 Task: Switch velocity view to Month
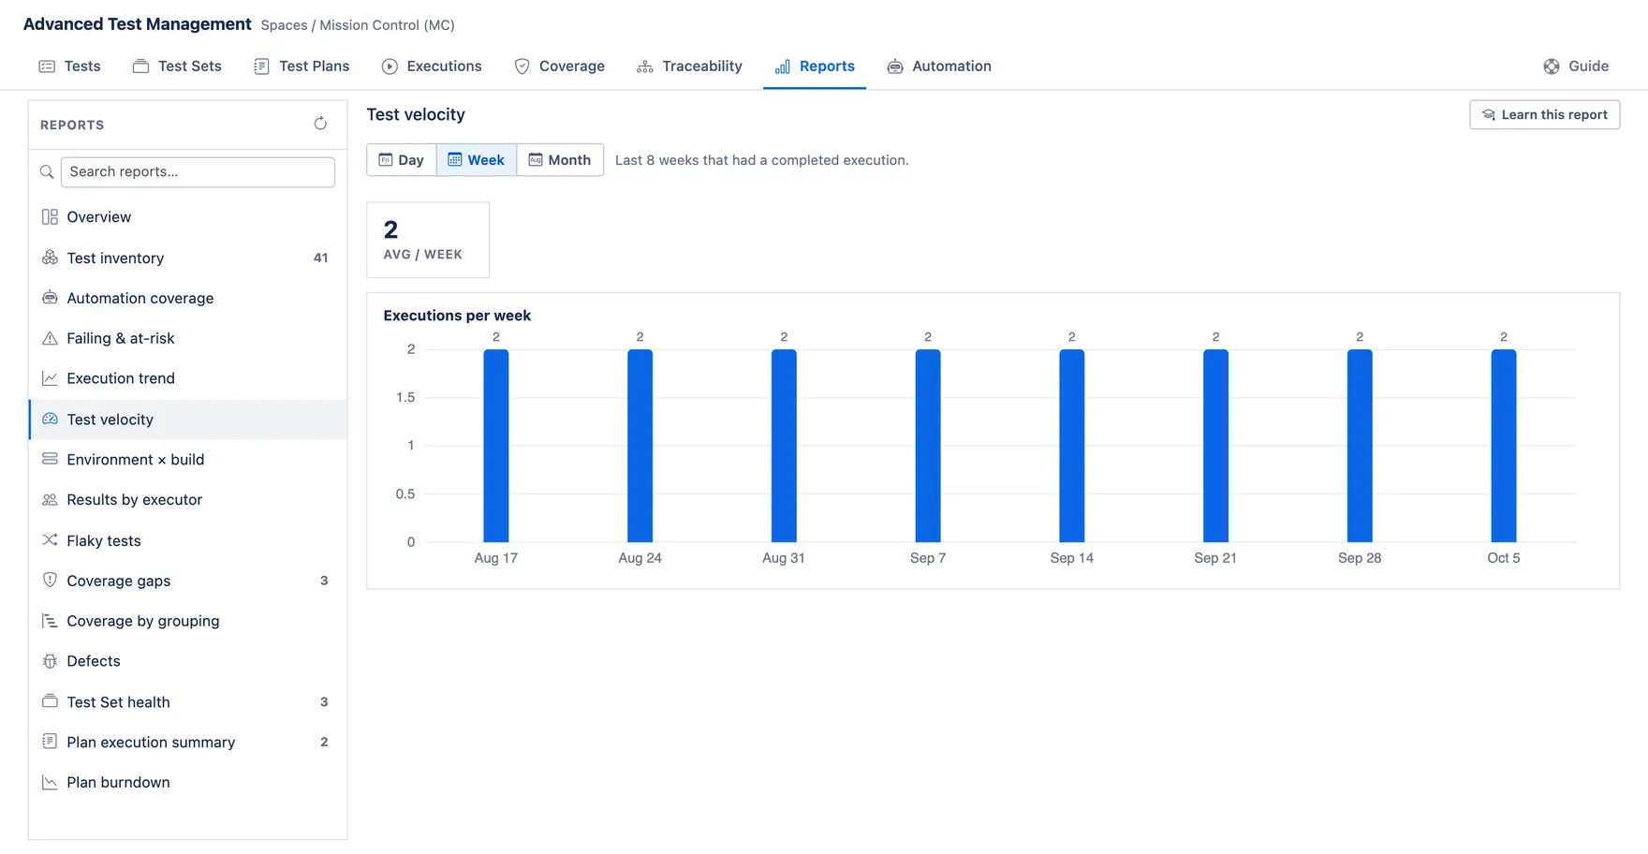click(x=560, y=160)
